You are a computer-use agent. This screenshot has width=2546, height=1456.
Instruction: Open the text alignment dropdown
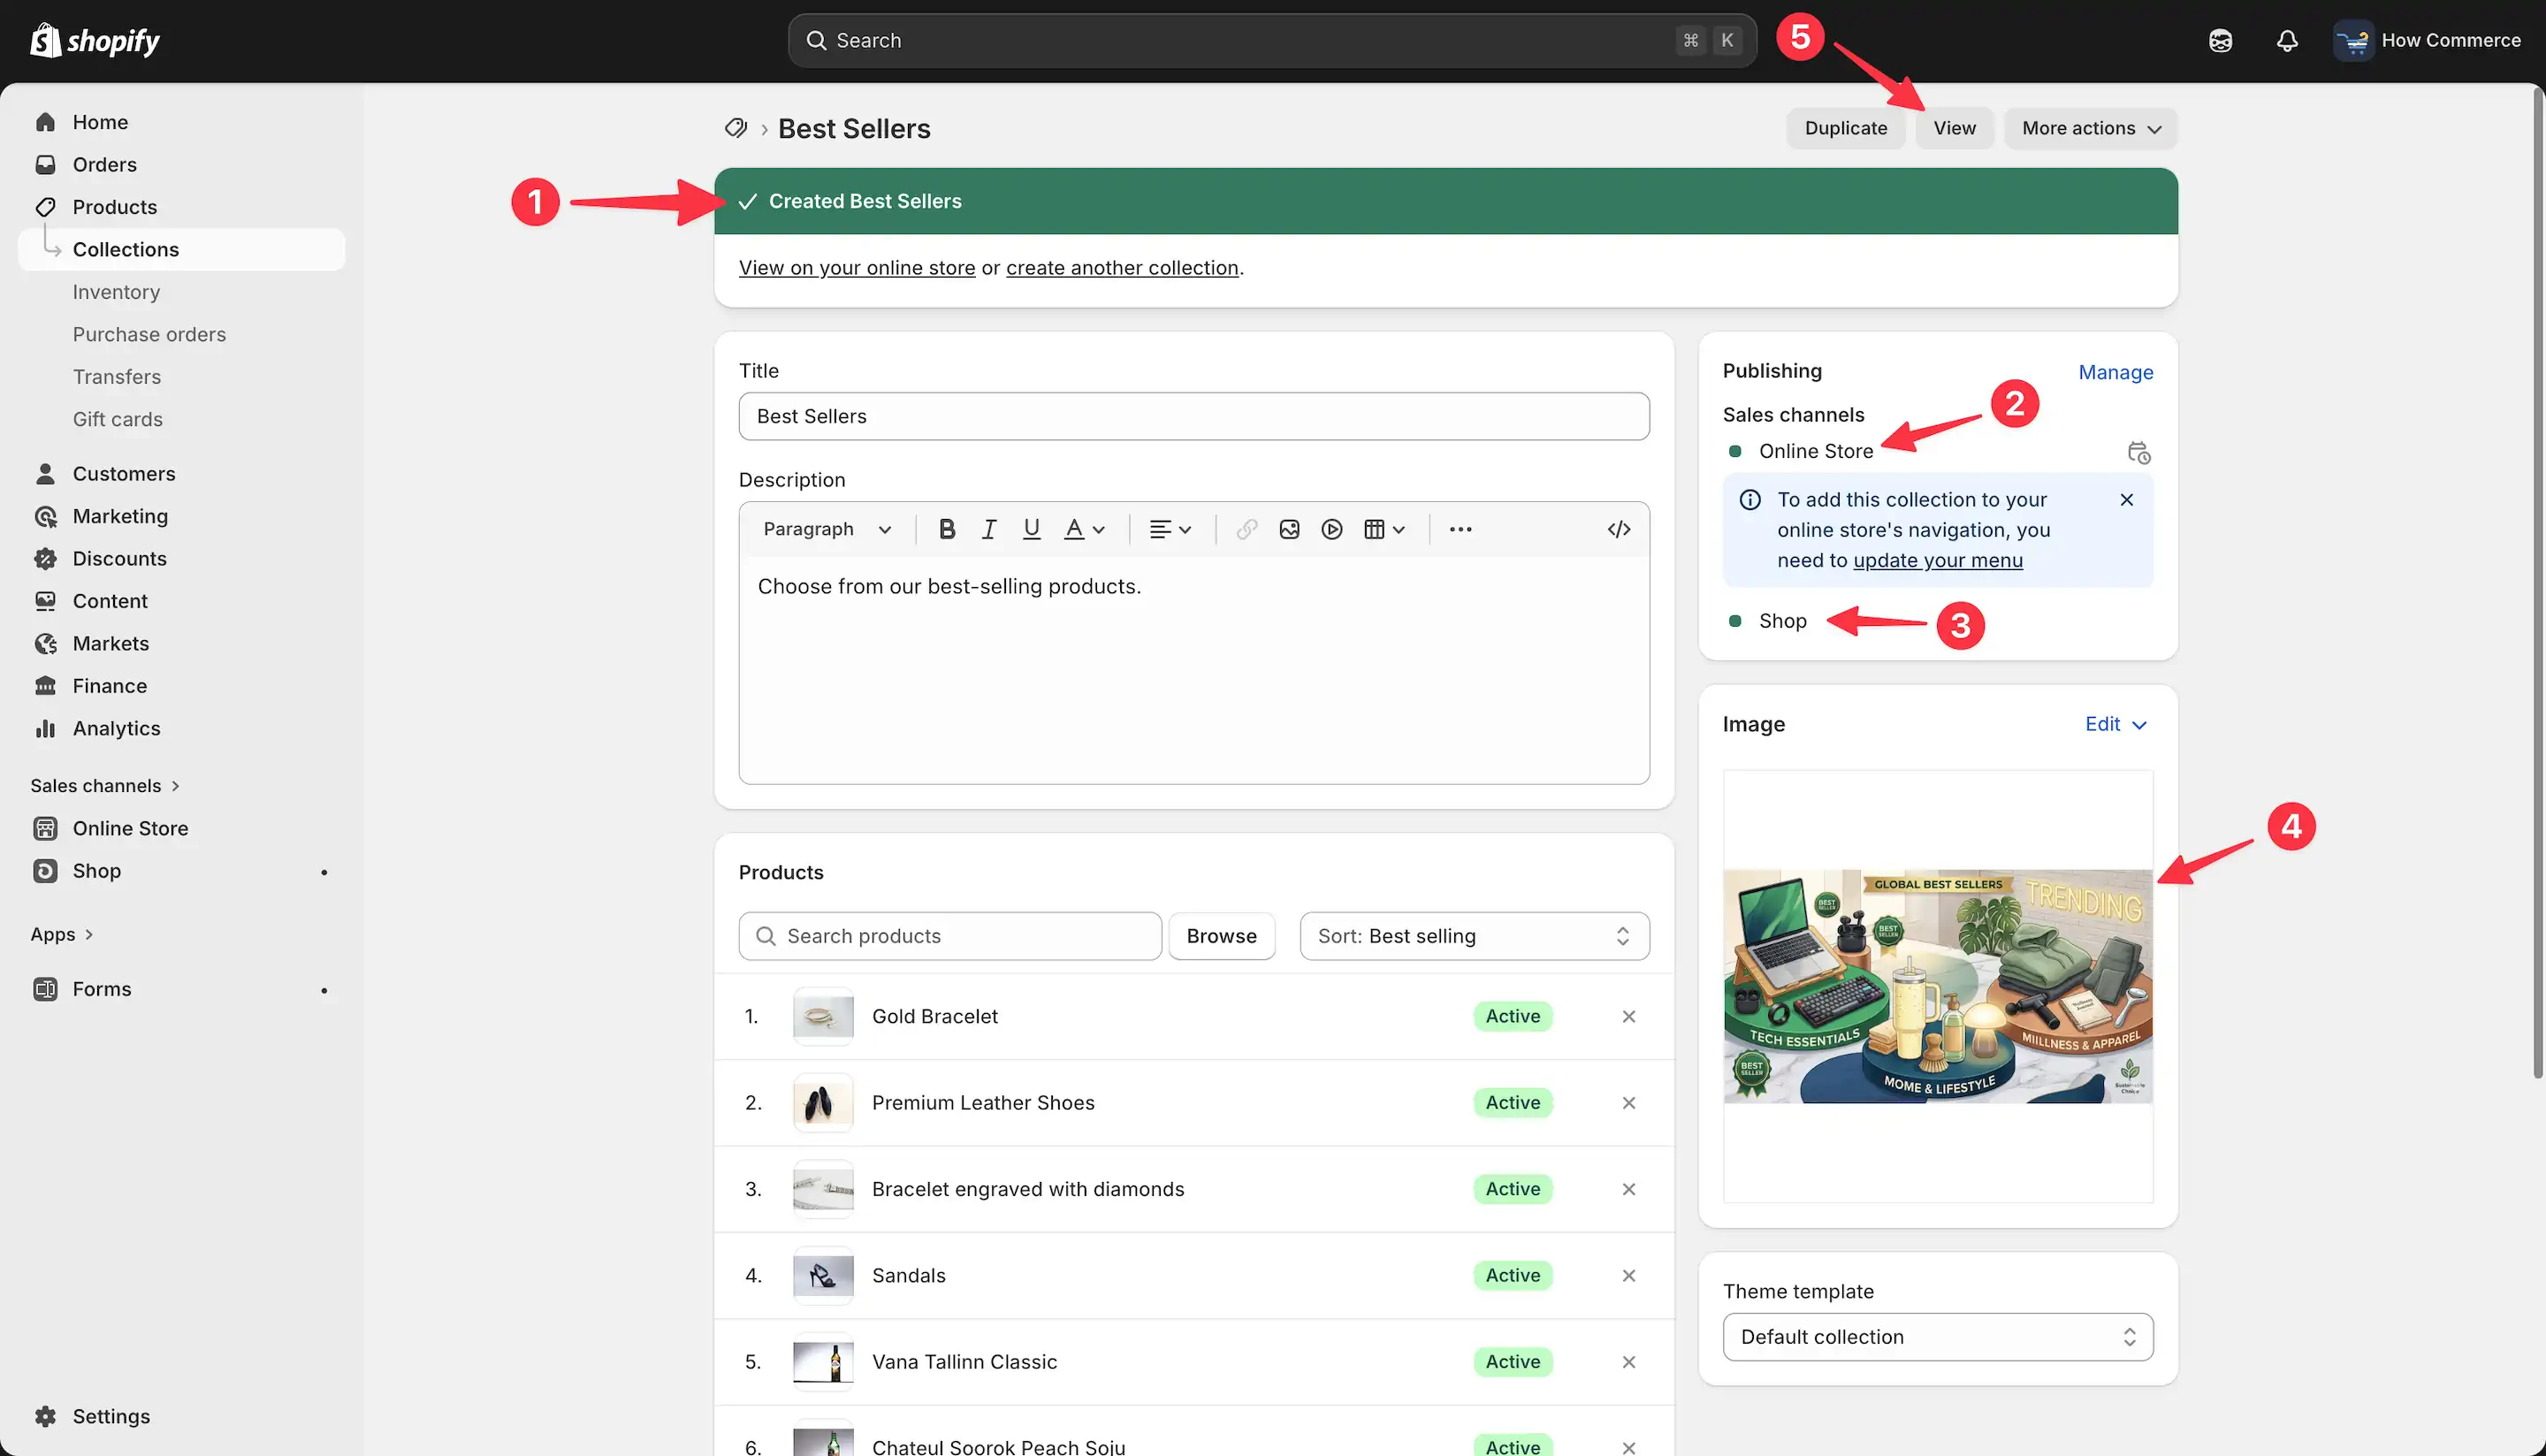(1170, 529)
